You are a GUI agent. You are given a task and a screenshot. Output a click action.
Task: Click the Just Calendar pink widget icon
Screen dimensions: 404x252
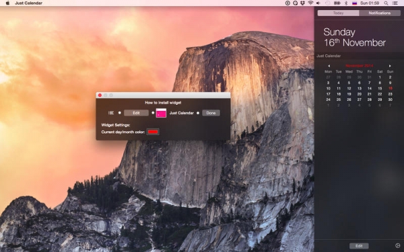[x=161, y=113]
